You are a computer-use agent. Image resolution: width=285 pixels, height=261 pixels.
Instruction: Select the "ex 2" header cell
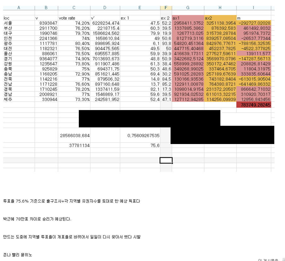pyautogui.click(x=166, y=18)
